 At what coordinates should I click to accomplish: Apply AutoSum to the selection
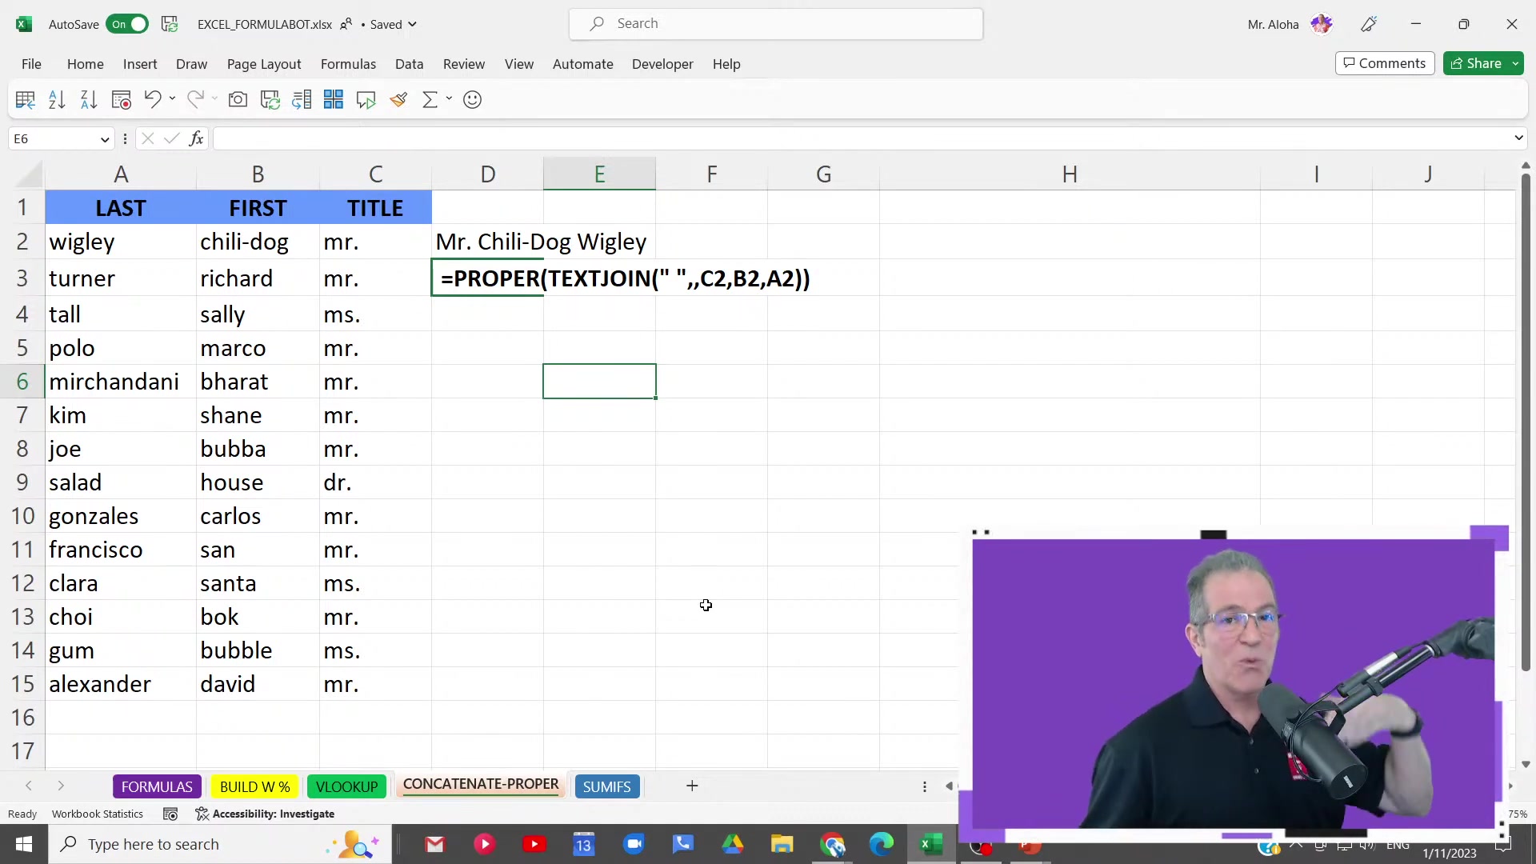click(429, 99)
